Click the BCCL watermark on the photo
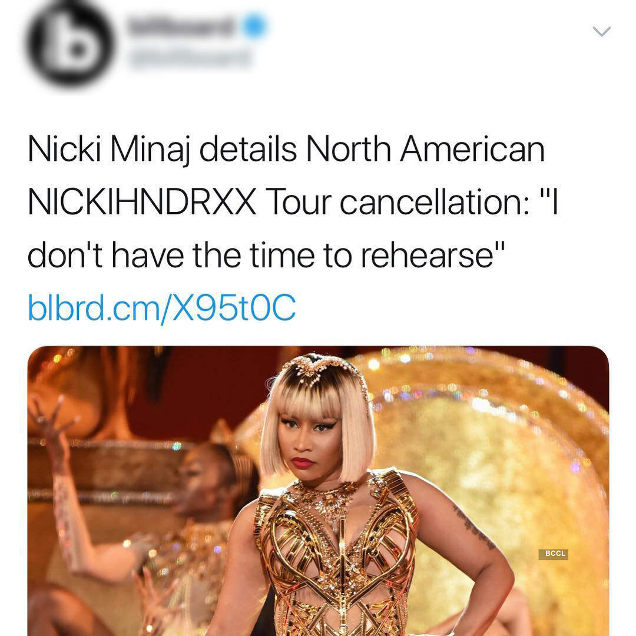The image size is (636, 636). (x=553, y=554)
